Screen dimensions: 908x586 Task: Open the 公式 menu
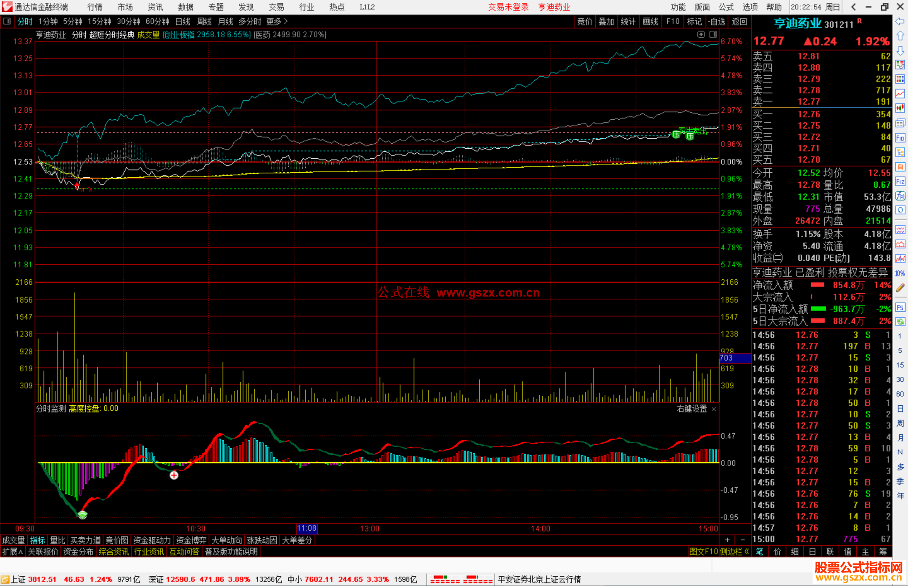726,7
